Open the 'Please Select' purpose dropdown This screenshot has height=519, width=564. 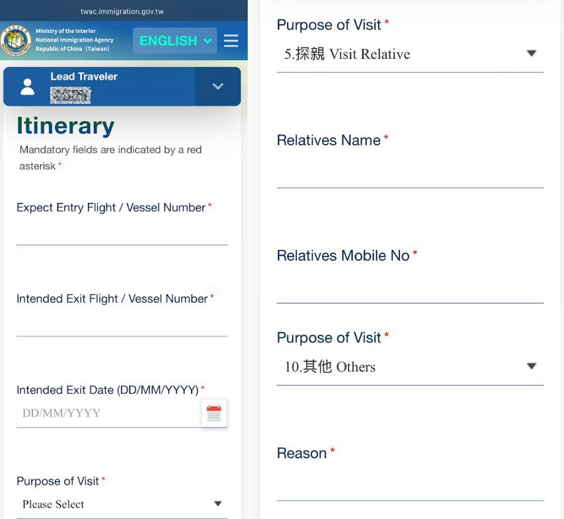(122, 504)
